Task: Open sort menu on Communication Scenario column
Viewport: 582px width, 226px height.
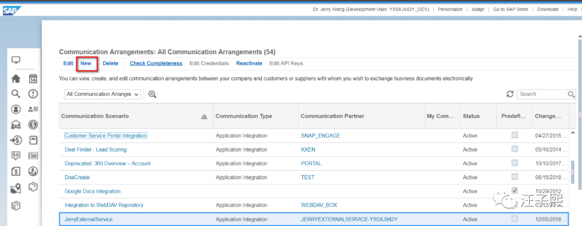Action: point(204,116)
